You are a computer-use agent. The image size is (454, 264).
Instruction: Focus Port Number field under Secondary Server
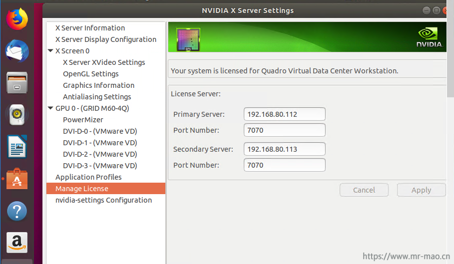pos(284,165)
